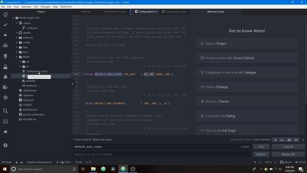Click the PlatformIO Build checkmark icon
Screen dimensions: 307x173
tap(5, 25)
